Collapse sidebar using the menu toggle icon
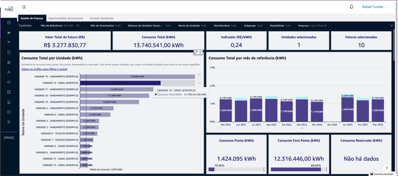Image resolution: width=398 pixels, height=176 pixels. [24, 7]
